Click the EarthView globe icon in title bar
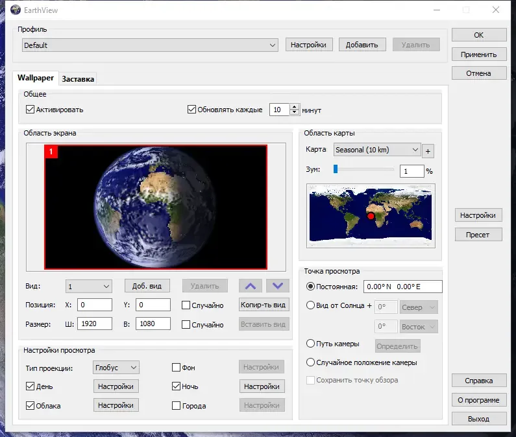 [16, 10]
